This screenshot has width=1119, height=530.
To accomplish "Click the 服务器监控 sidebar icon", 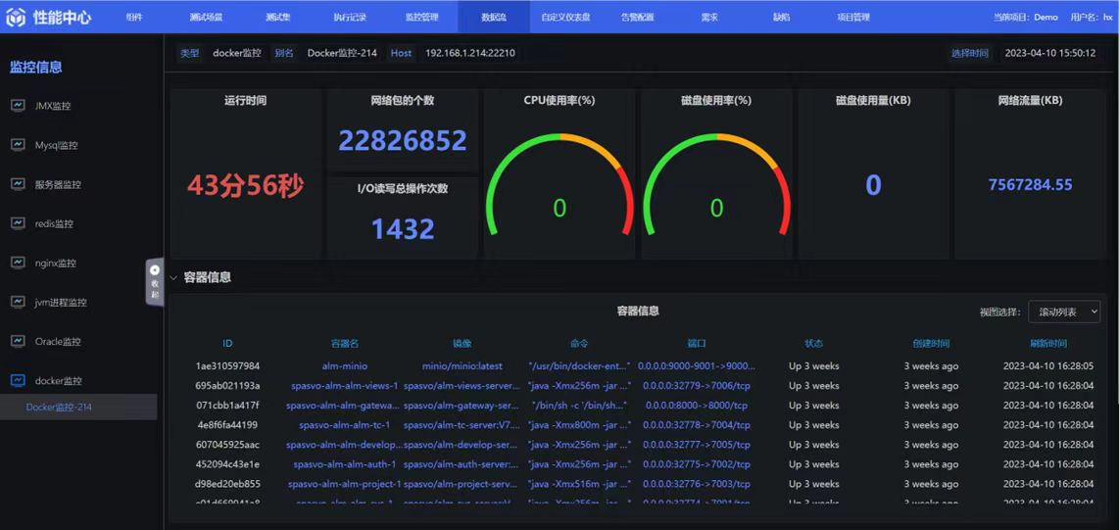I will pyautogui.click(x=18, y=184).
